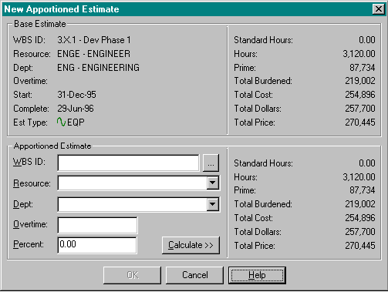Click the apportioned WBS ID label
Screen dimensions: 388x292
point(29,162)
